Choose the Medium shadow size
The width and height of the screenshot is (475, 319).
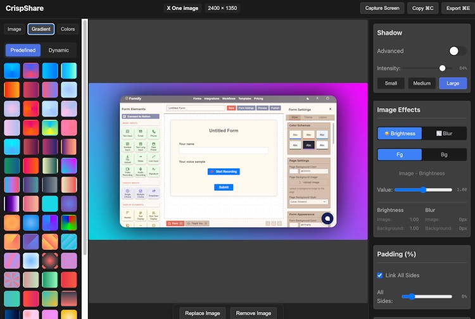tap(422, 83)
